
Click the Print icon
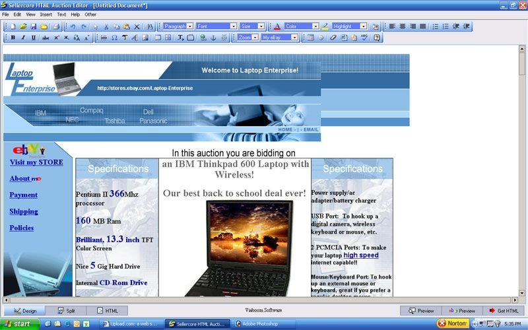pos(56,26)
